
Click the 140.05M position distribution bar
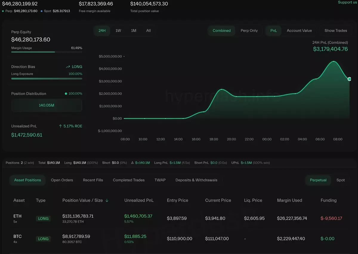[x=47, y=105]
